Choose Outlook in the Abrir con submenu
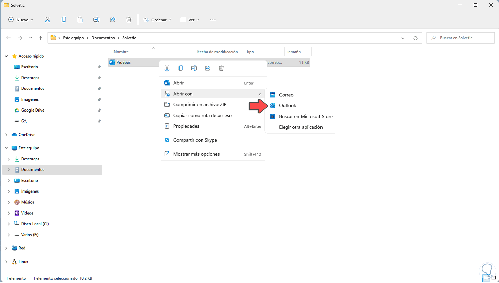Image resolution: width=499 pixels, height=283 pixels. tap(301, 106)
